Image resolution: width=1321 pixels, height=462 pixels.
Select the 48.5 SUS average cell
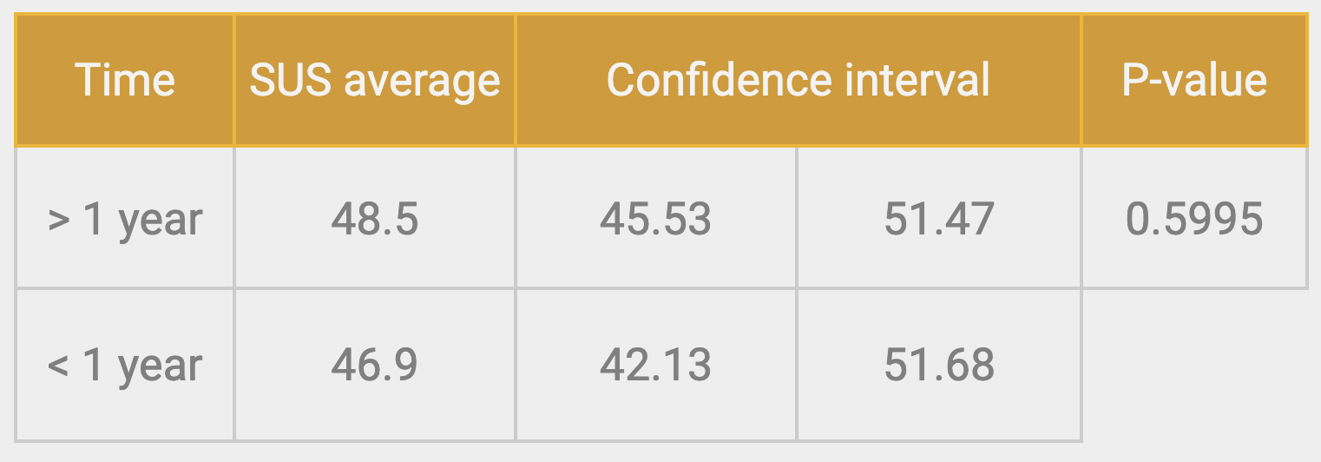[375, 218]
